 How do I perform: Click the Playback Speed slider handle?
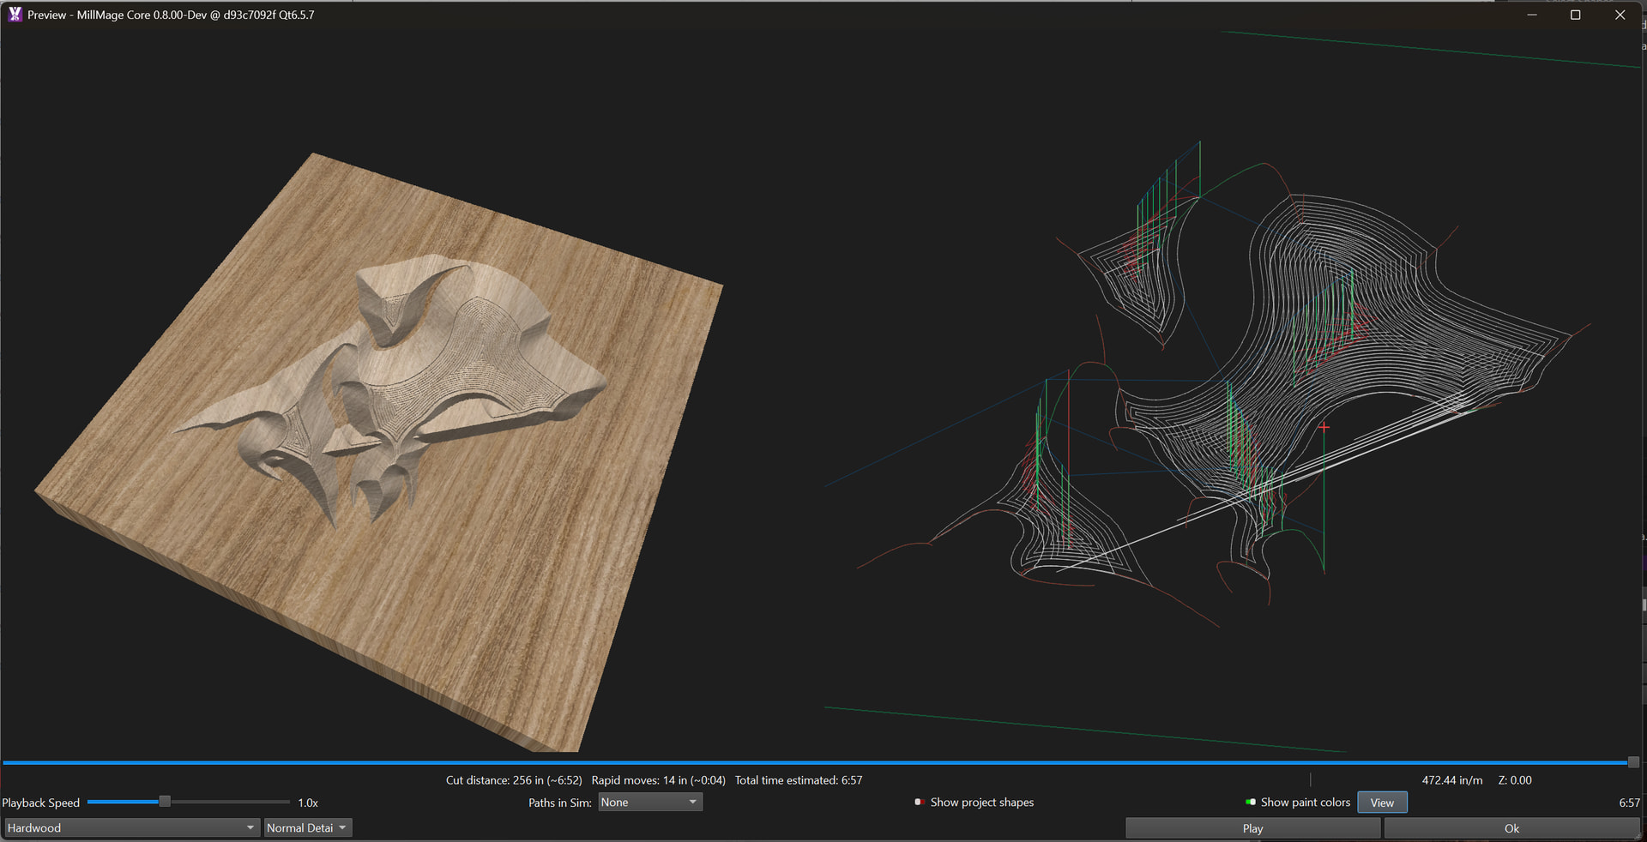(x=165, y=802)
